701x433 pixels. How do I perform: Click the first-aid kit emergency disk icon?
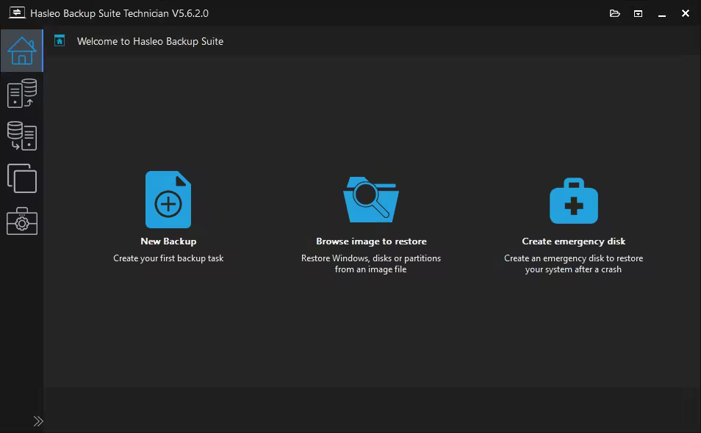click(573, 199)
